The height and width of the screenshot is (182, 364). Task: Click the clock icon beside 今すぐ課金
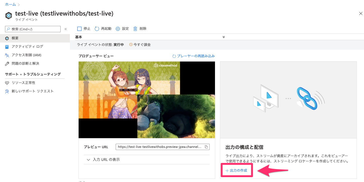point(131,45)
